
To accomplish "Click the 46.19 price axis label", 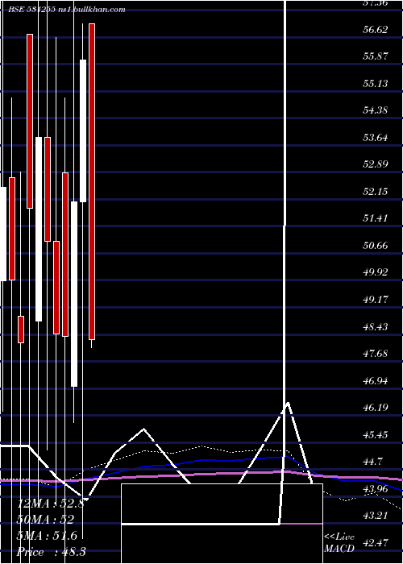I will (x=376, y=408).
